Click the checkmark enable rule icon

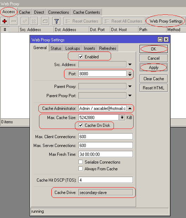(x=25, y=21)
